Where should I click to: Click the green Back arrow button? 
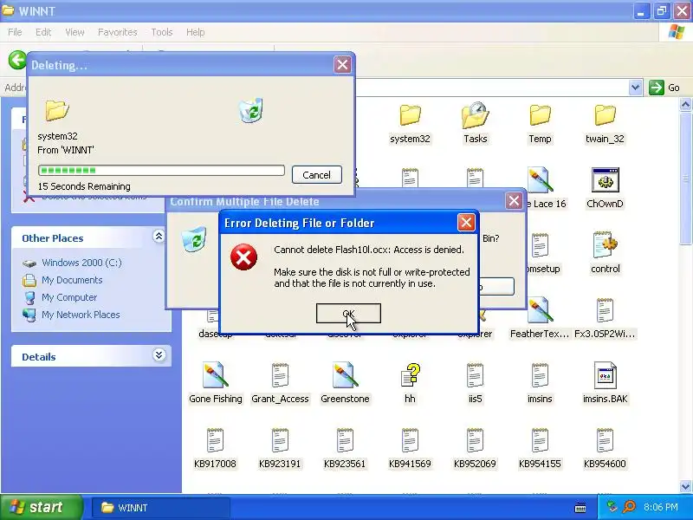(17, 60)
